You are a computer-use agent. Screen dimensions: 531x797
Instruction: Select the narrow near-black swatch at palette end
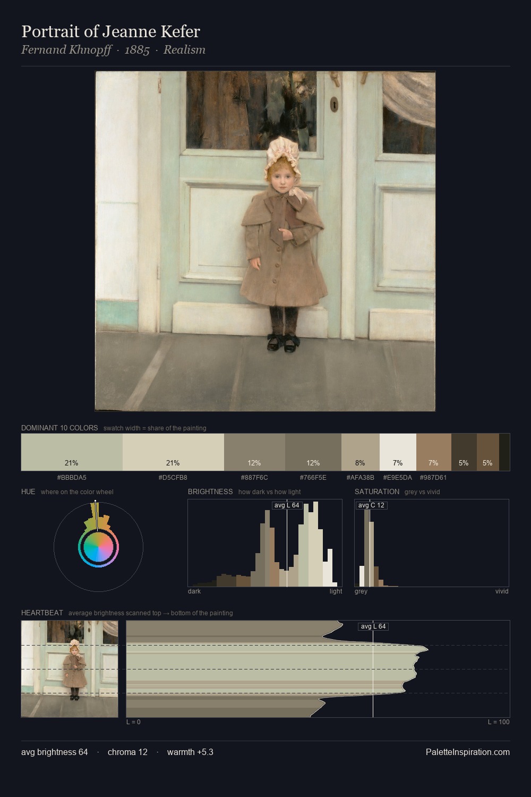pos(504,452)
